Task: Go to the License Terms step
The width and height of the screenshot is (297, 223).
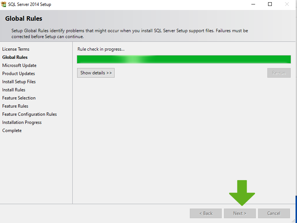Action: pos(16,49)
